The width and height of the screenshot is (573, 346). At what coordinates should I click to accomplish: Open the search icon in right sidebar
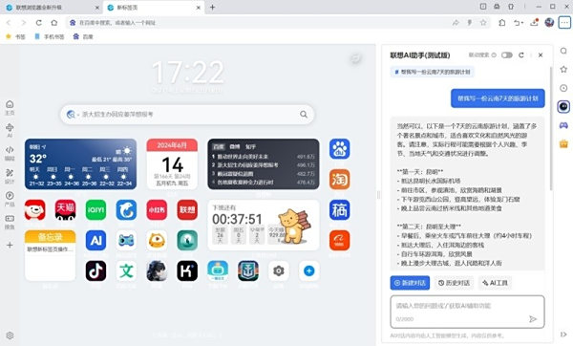tap(563, 51)
